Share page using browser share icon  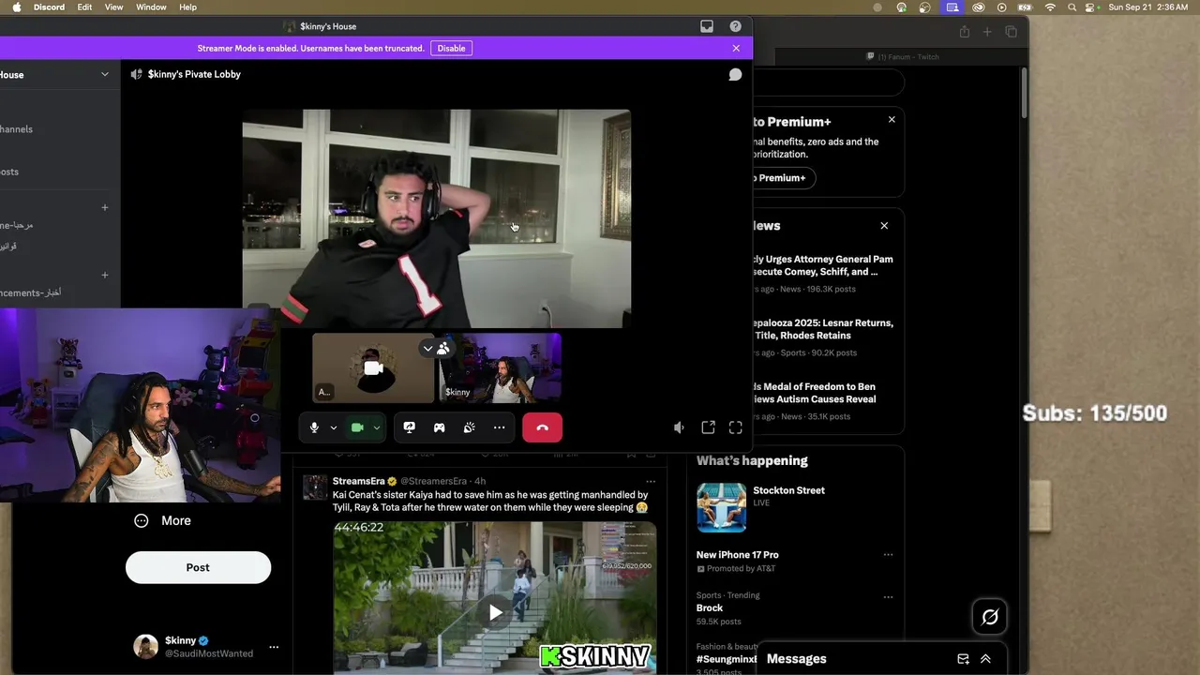tap(964, 32)
